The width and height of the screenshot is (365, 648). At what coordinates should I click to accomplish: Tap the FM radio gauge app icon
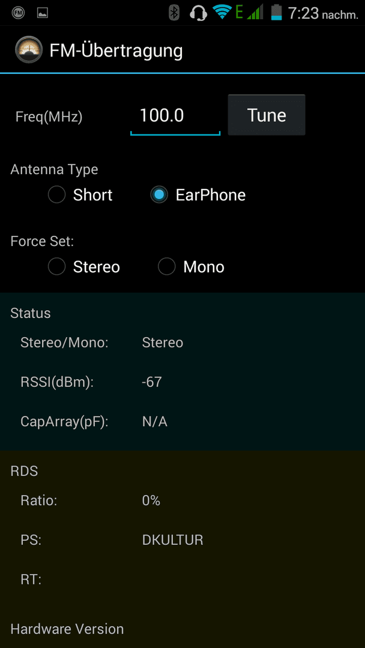pyautogui.click(x=29, y=50)
